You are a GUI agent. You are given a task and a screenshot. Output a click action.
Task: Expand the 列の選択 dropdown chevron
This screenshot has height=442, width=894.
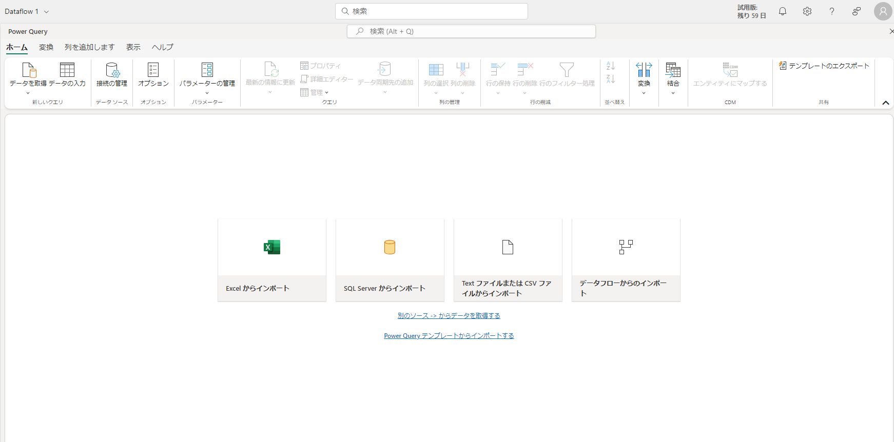click(436, 93)
